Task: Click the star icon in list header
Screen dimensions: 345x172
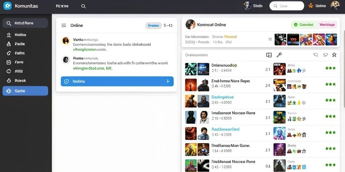Action: (334, 55)
